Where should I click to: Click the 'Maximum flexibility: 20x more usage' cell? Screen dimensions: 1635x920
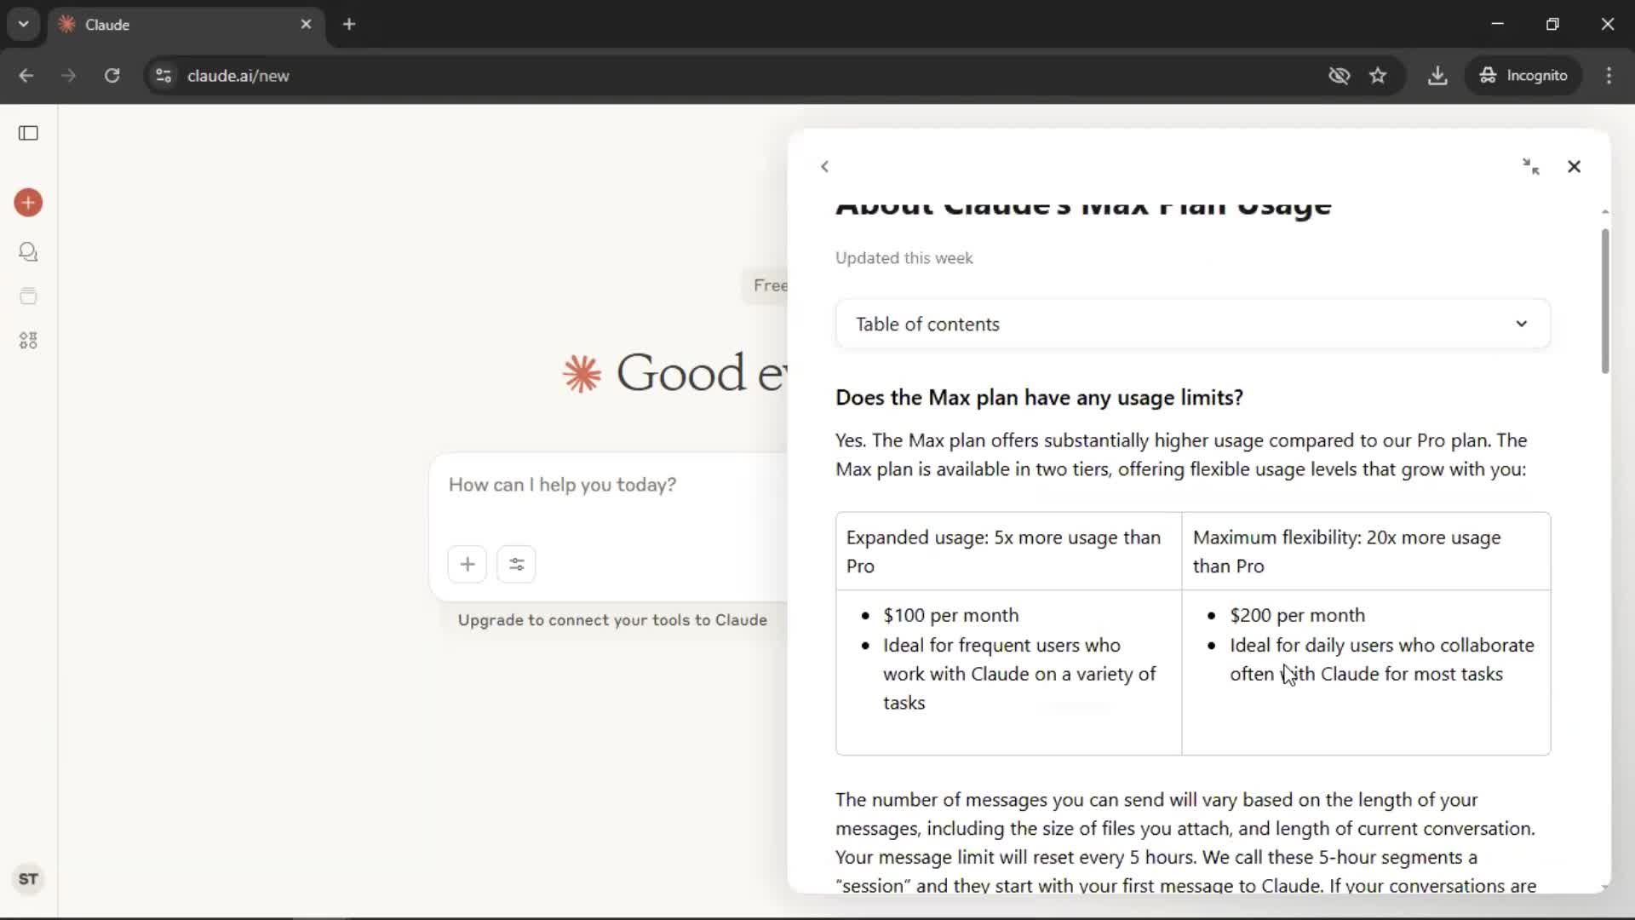coord(1366,551)
